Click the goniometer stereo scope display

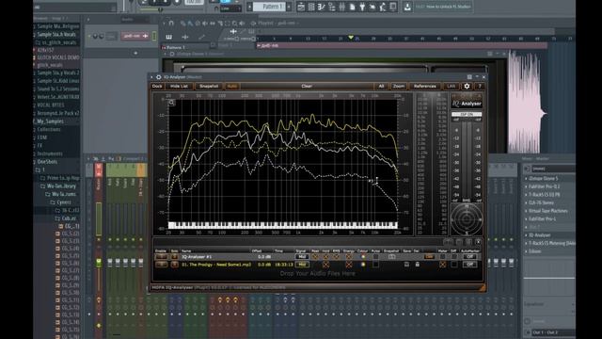click(x=467, y=219)
